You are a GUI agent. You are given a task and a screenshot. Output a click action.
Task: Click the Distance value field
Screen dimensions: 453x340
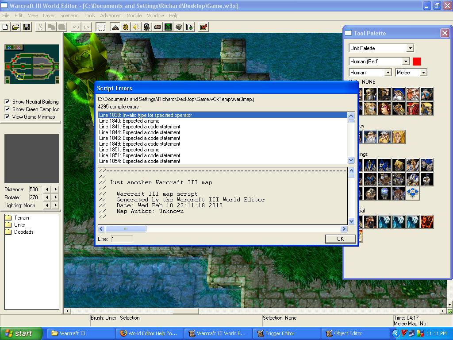click(x=35, y=189)
